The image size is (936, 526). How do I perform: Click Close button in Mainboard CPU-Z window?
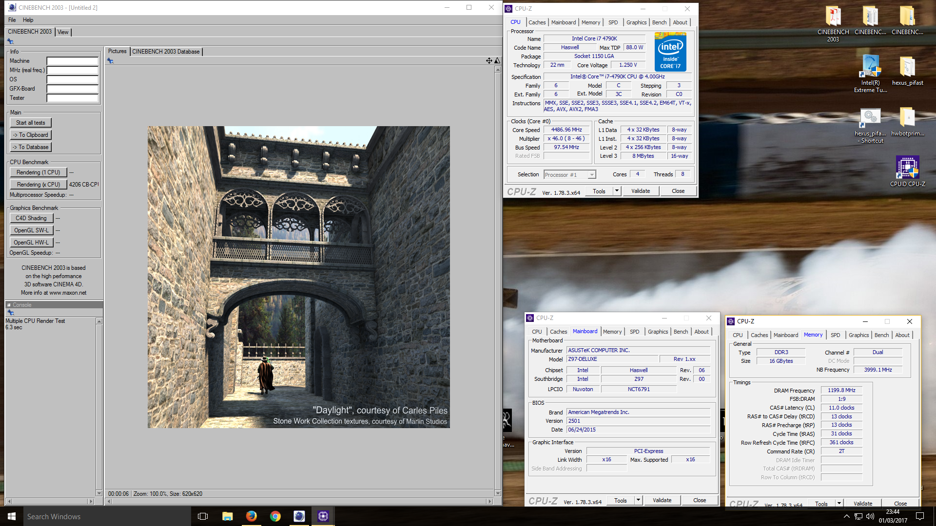pyautogui.click(x=700, y=500)
